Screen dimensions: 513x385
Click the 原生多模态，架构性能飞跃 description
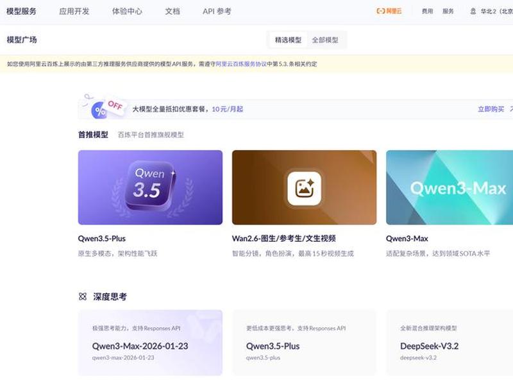[117, 253]
